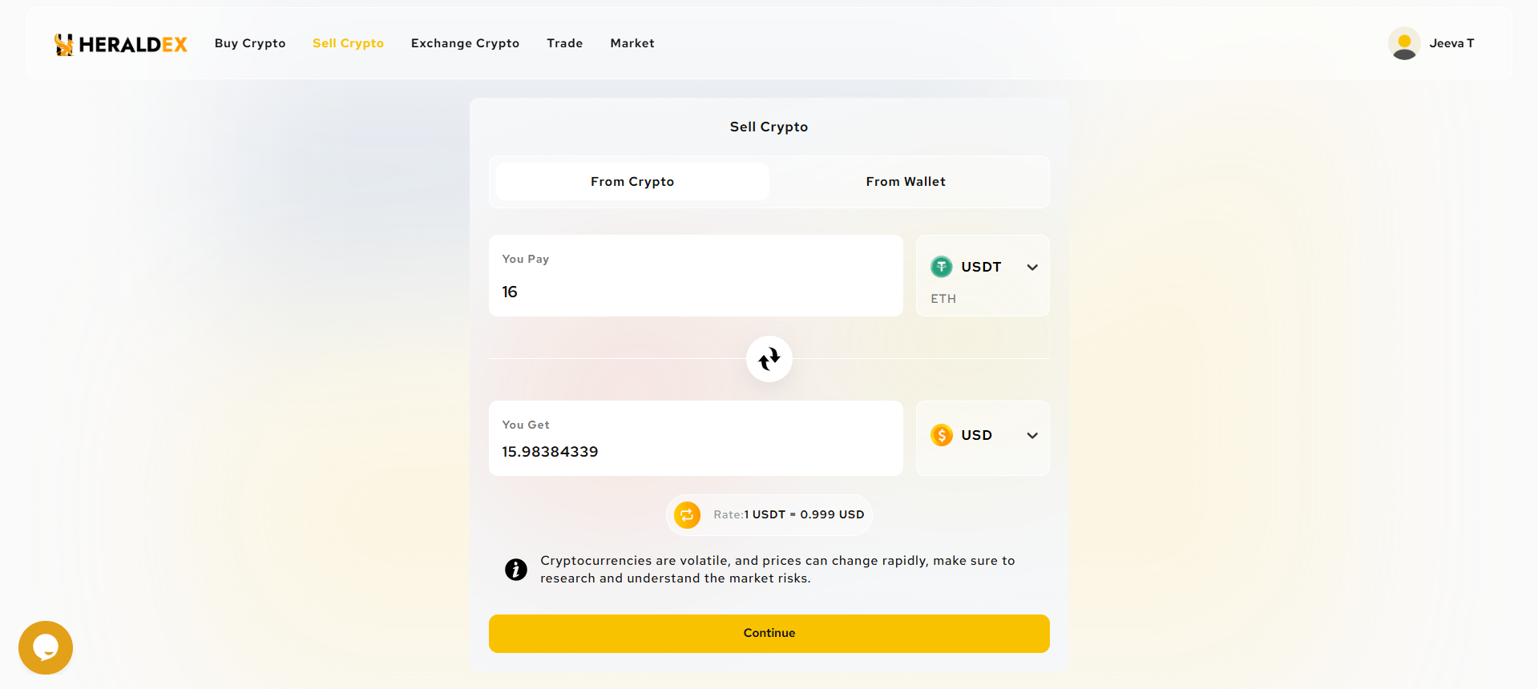Click the USD dollar coin icon
Image resolution: width=1538 pixels, height=689 pixels.
(942, 435)
